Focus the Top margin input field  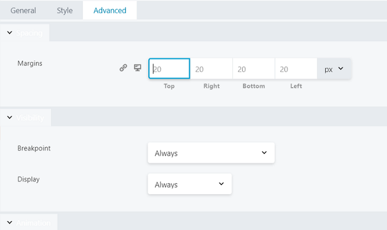[x=169, y=69]
